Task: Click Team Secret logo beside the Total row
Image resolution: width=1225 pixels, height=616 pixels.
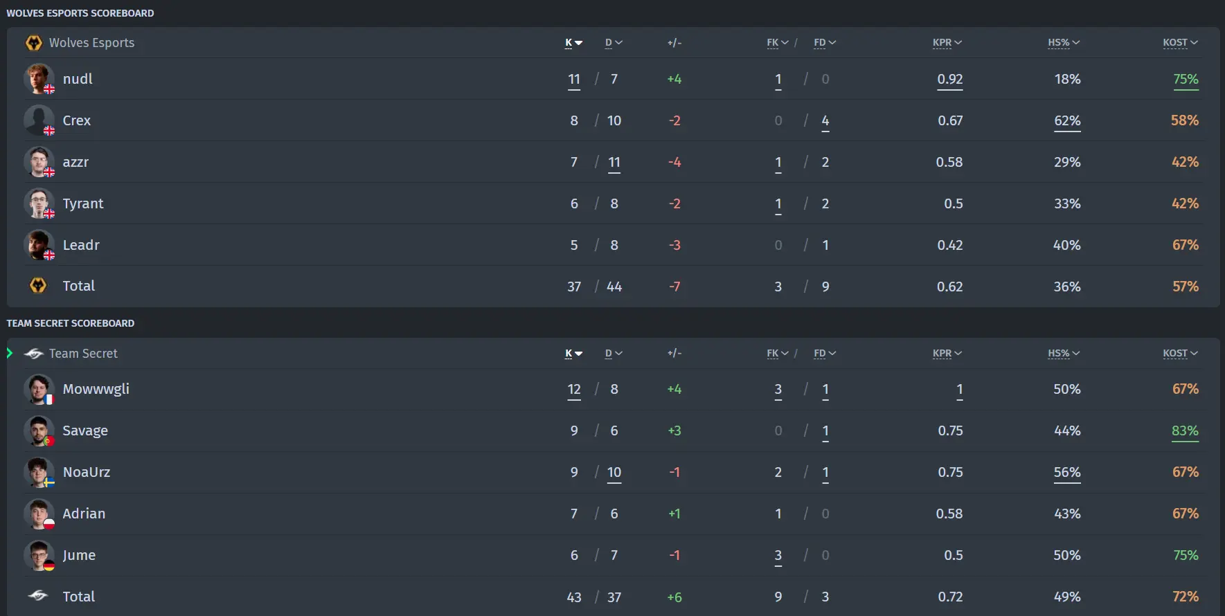Action: 38,596
